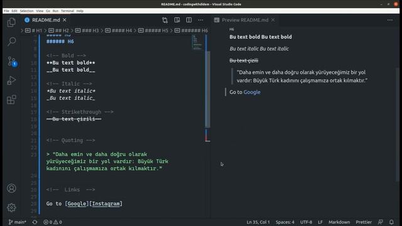Click the Prettier status item
Screen dimensions: 402x226
click(364, 222)
